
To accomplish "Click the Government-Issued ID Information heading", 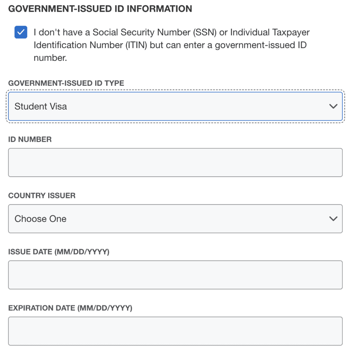I will 100,9.
